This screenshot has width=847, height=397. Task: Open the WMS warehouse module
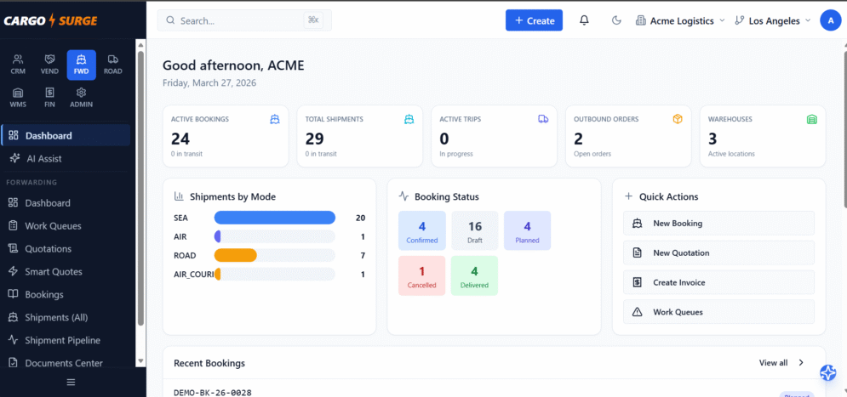18,98
